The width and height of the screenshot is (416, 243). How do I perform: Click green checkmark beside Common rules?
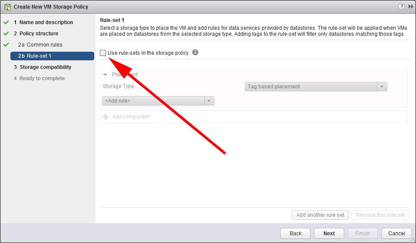point(6,45)
